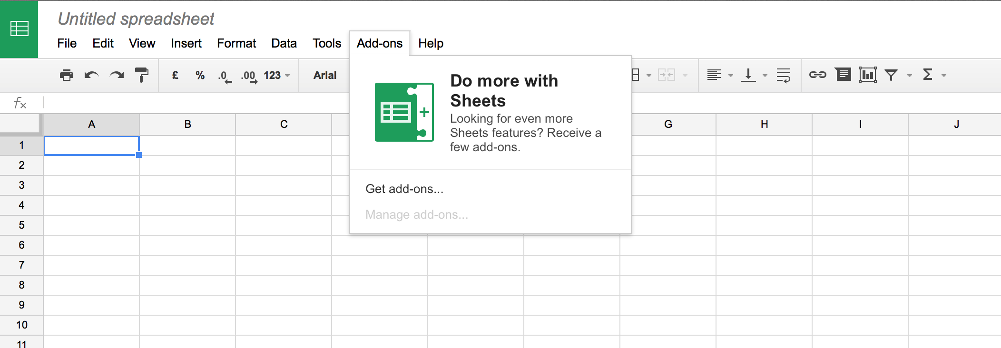Click the green Sheets home icon
Screen dimensions: 1001x348
[x=19, y=29]
